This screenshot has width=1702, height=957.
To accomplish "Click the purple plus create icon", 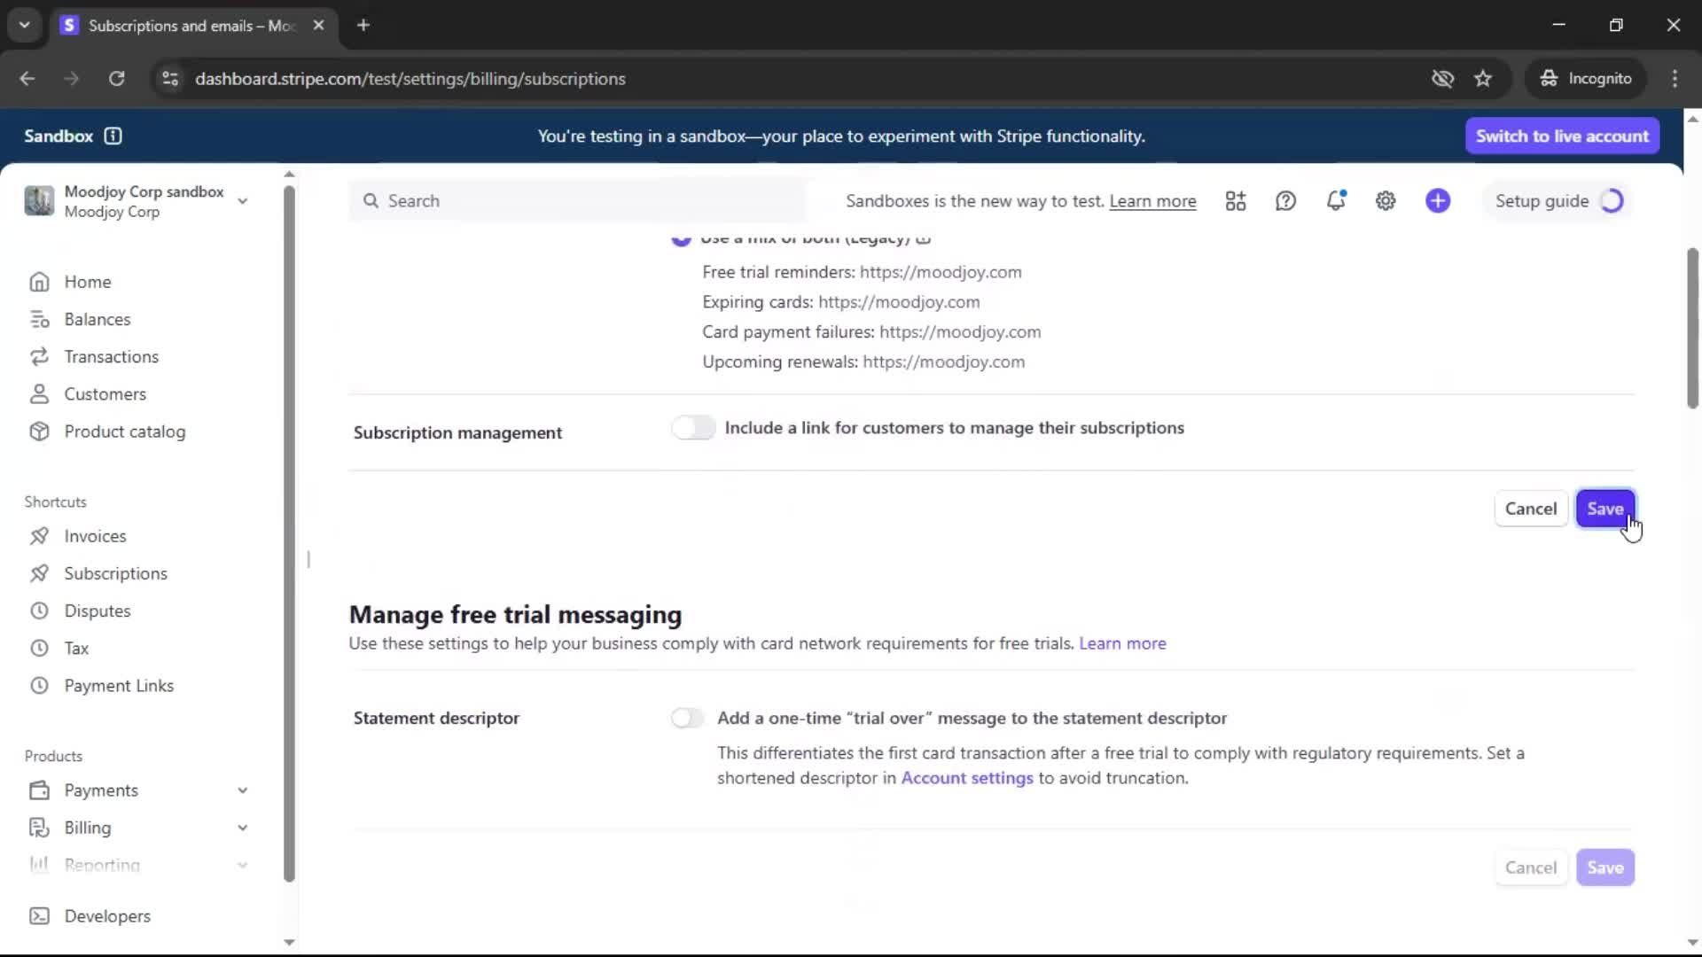I will pyautogui.click(x=1438, y=201).
